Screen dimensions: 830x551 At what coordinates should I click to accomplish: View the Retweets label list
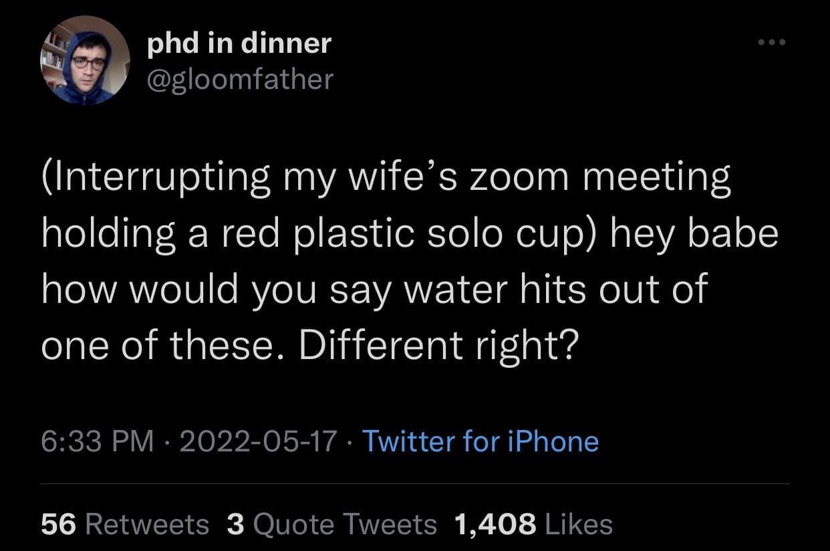(147, 524)
